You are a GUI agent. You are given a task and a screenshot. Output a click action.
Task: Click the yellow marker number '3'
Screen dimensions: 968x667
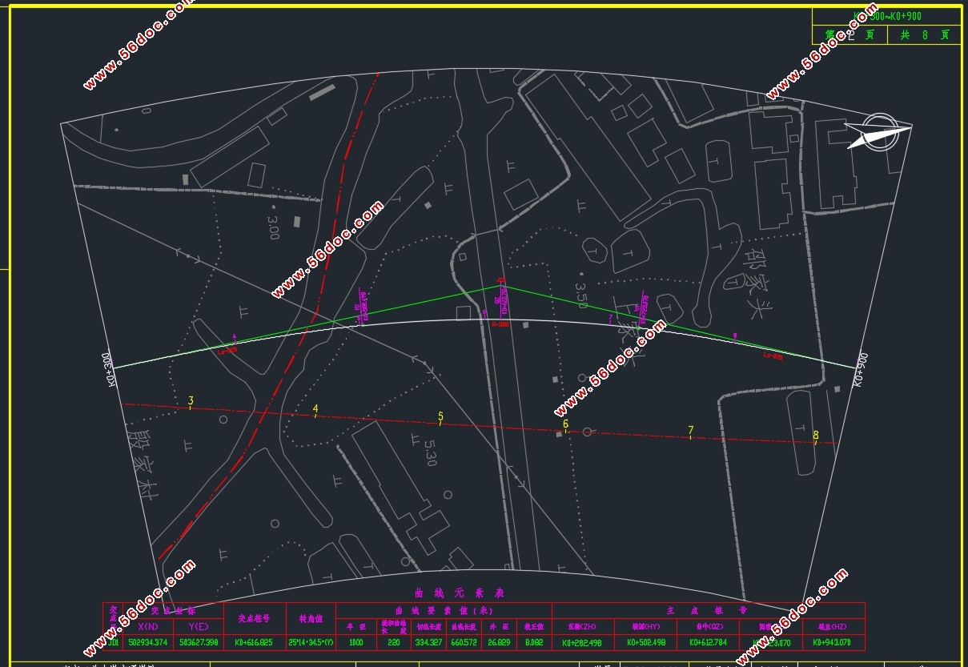click(191, 400)
